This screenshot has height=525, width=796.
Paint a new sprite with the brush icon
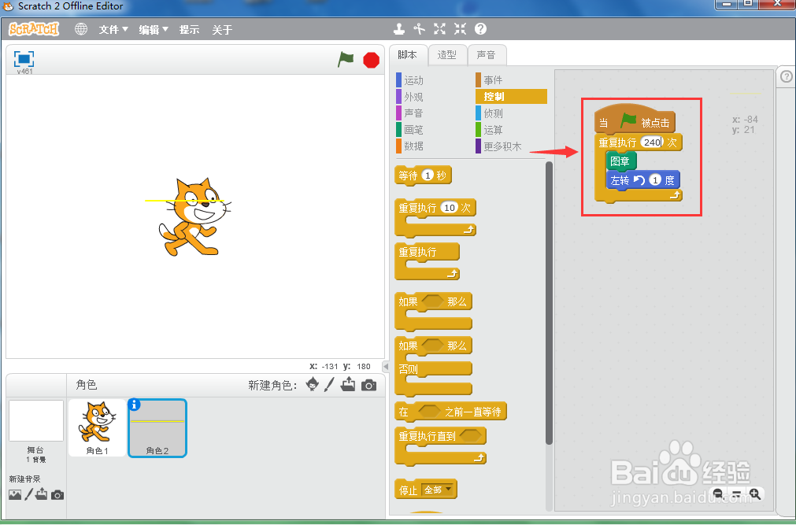click(x=328, y=385)
